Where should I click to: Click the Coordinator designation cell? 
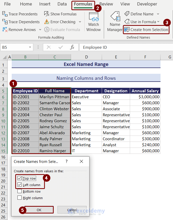[116, 139]
